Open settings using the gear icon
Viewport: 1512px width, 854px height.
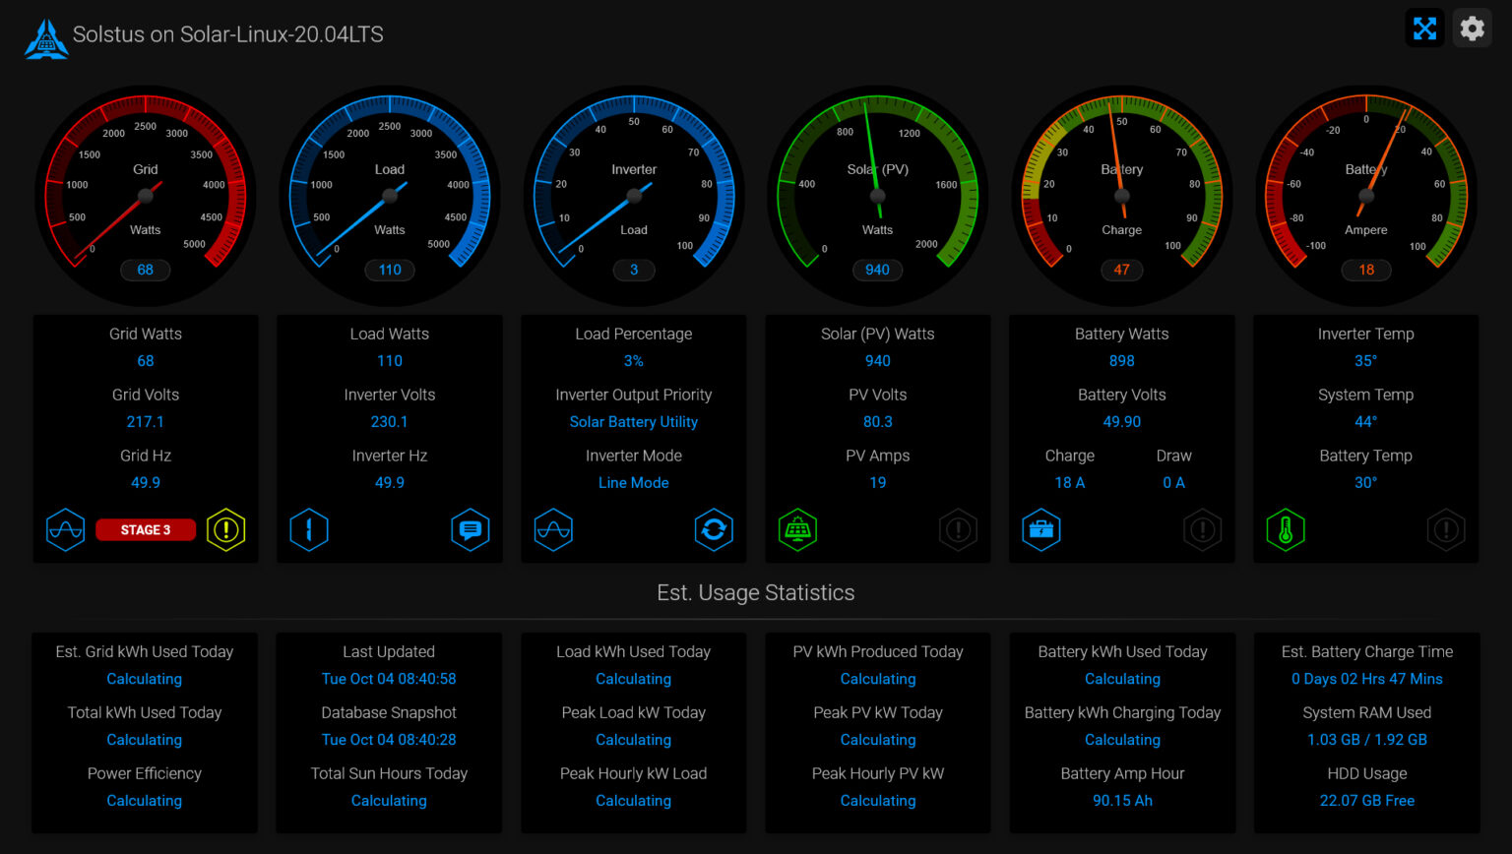tap(1473, 28)
